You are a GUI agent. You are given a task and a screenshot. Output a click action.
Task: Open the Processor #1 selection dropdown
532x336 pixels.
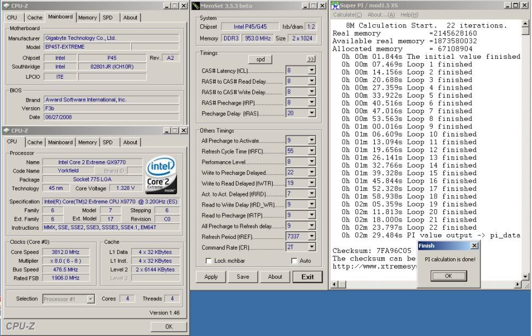(x=90, y=299)
